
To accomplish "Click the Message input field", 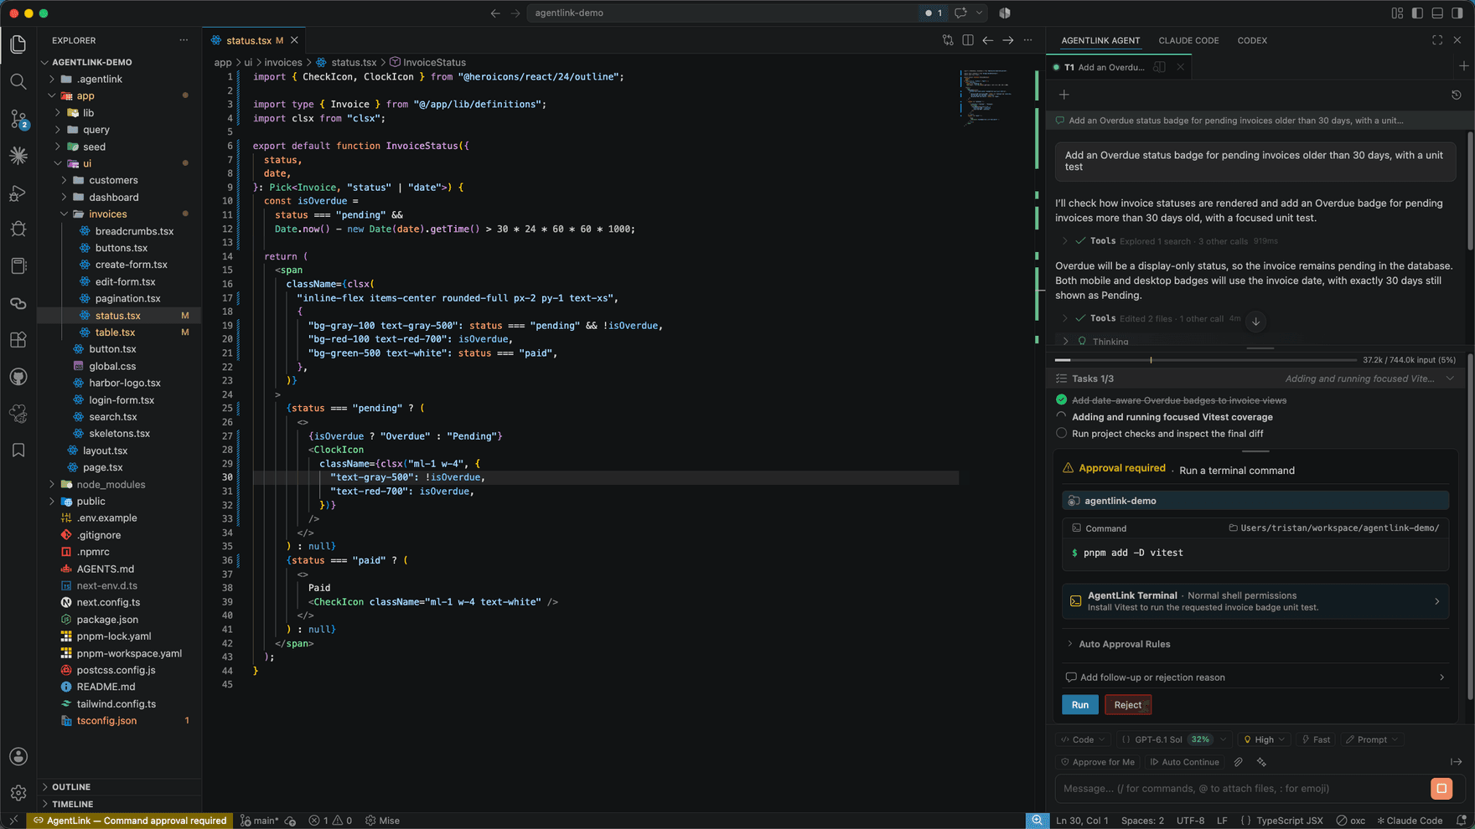I will point(1242,788).
